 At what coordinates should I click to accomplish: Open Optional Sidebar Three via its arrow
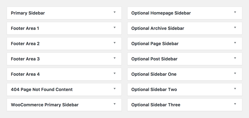click(235, 104)
